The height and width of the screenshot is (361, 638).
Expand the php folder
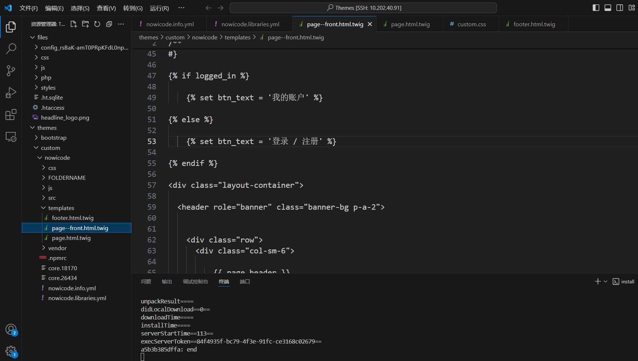coord(77,77)
